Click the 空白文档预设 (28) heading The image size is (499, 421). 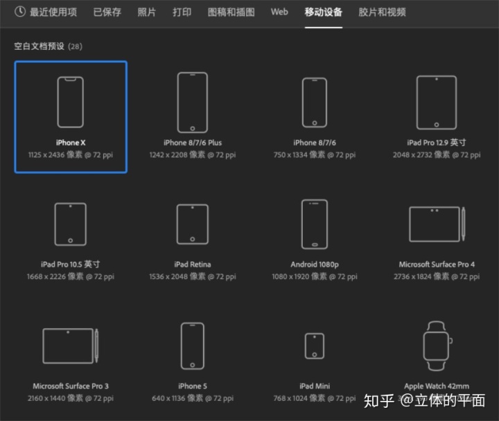pos(48,46)
